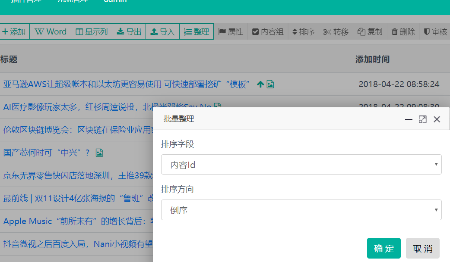This screenshot has height=262, width=450.
Task: Click the 排序 sort button
Action: 303,31
